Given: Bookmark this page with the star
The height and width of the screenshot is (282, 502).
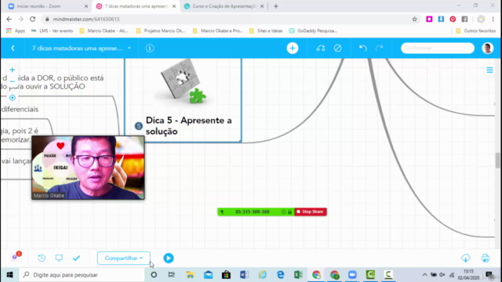Looking at the screenshot, I should [414, 19].
